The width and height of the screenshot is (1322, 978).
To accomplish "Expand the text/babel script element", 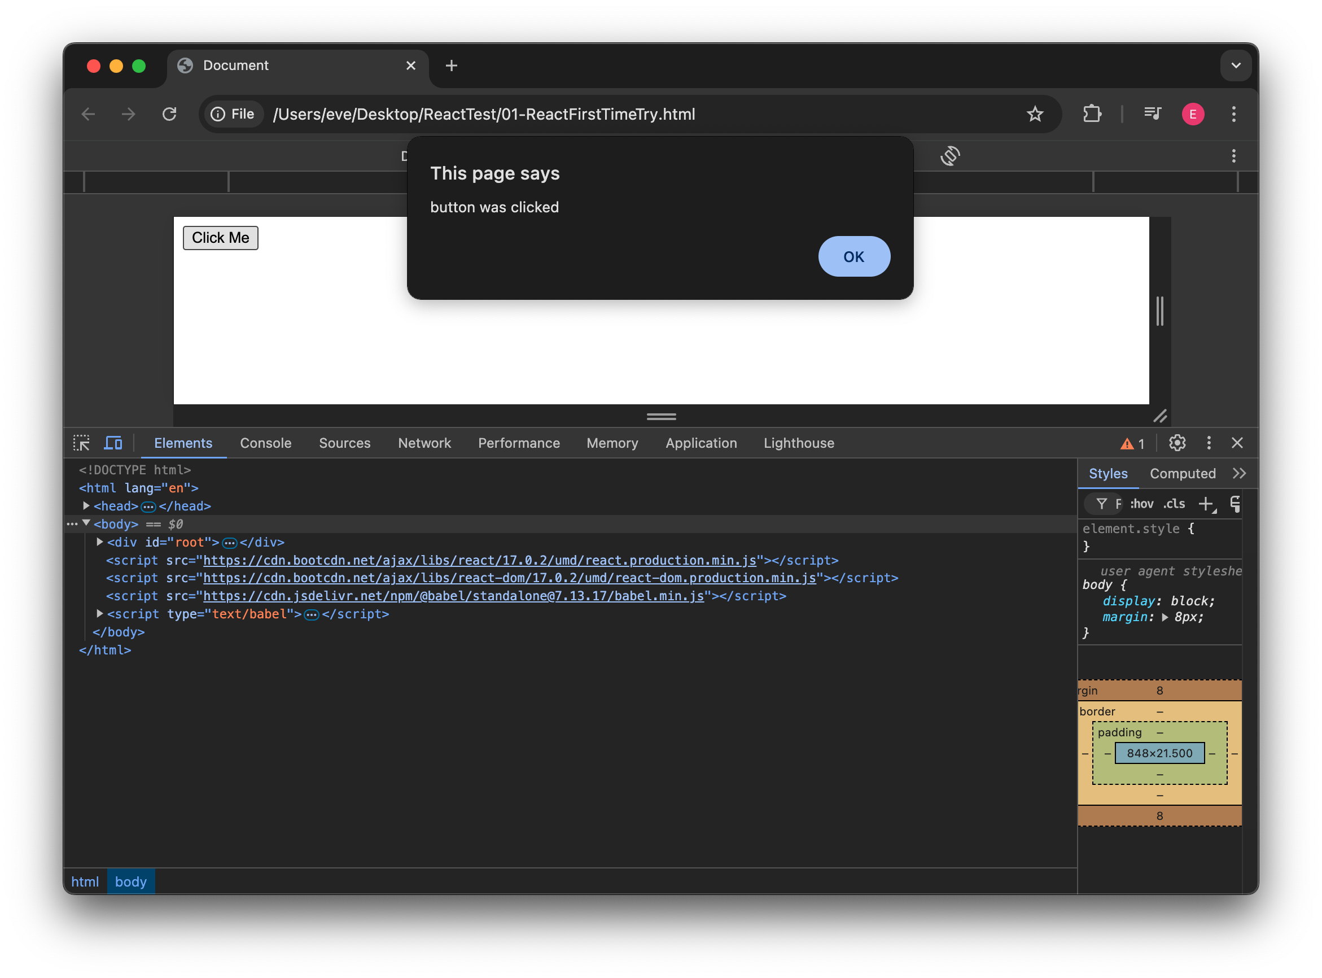I will (x=99, y=614).
